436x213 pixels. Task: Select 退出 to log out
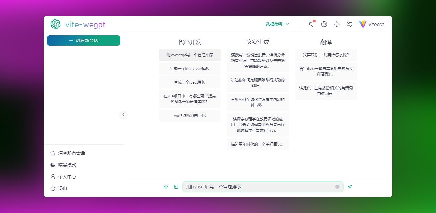tap(63, 188)
